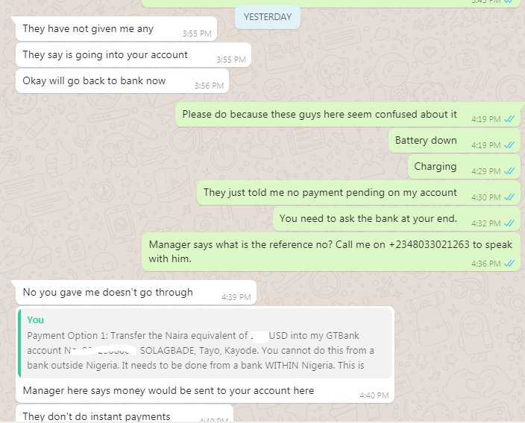Click "Manager here says money would be sent" text
Image resolution: width=525 pixels, height=423 pixels.
pyautogui.click(x=169, y=390)
